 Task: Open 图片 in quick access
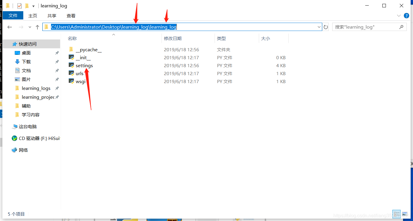coord(26,79)
